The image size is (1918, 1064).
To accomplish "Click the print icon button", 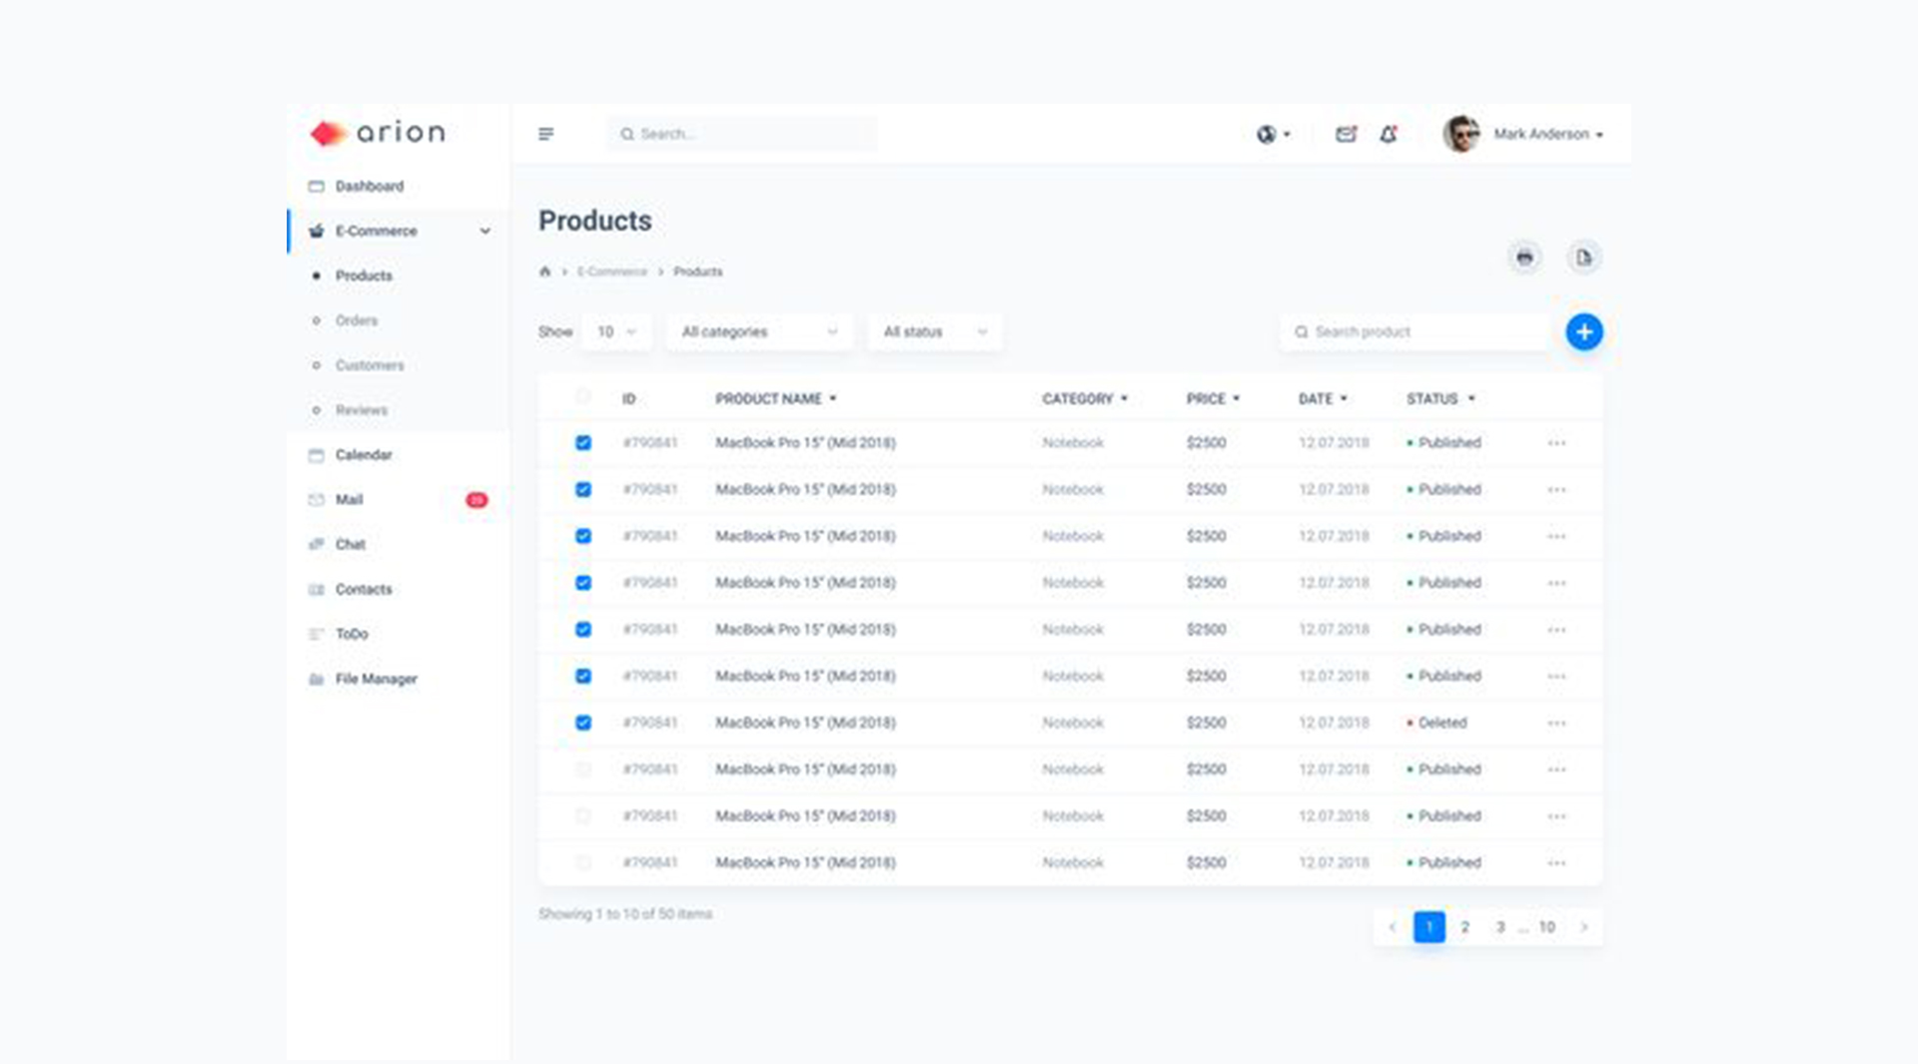I will [1524, 258].
